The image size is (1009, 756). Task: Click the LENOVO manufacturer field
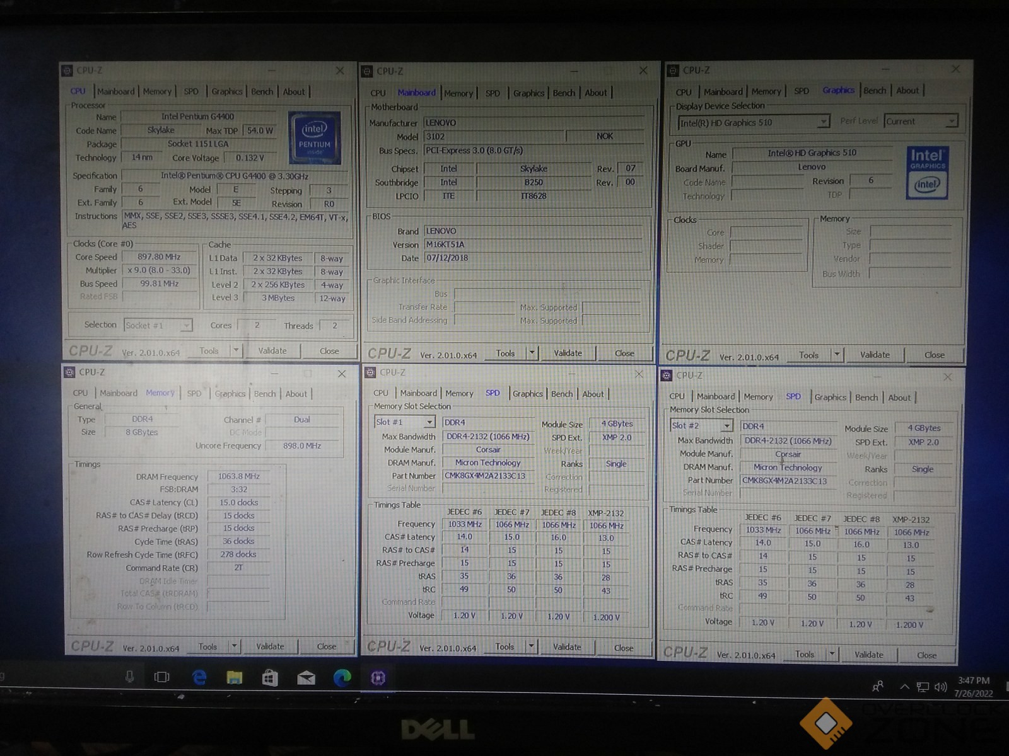(535, 123)
